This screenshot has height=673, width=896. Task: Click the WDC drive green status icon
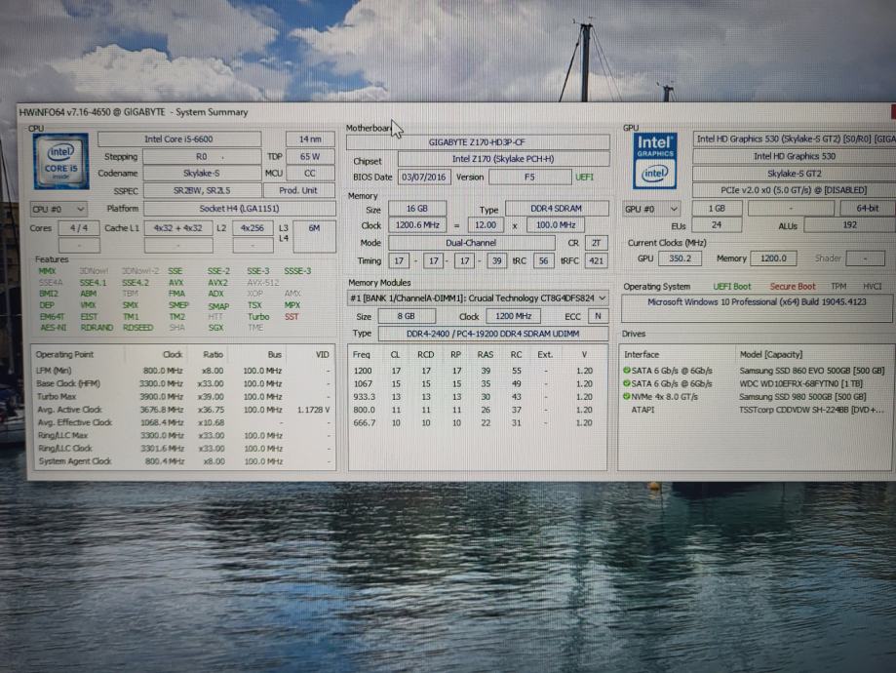[x=627, y=384]
